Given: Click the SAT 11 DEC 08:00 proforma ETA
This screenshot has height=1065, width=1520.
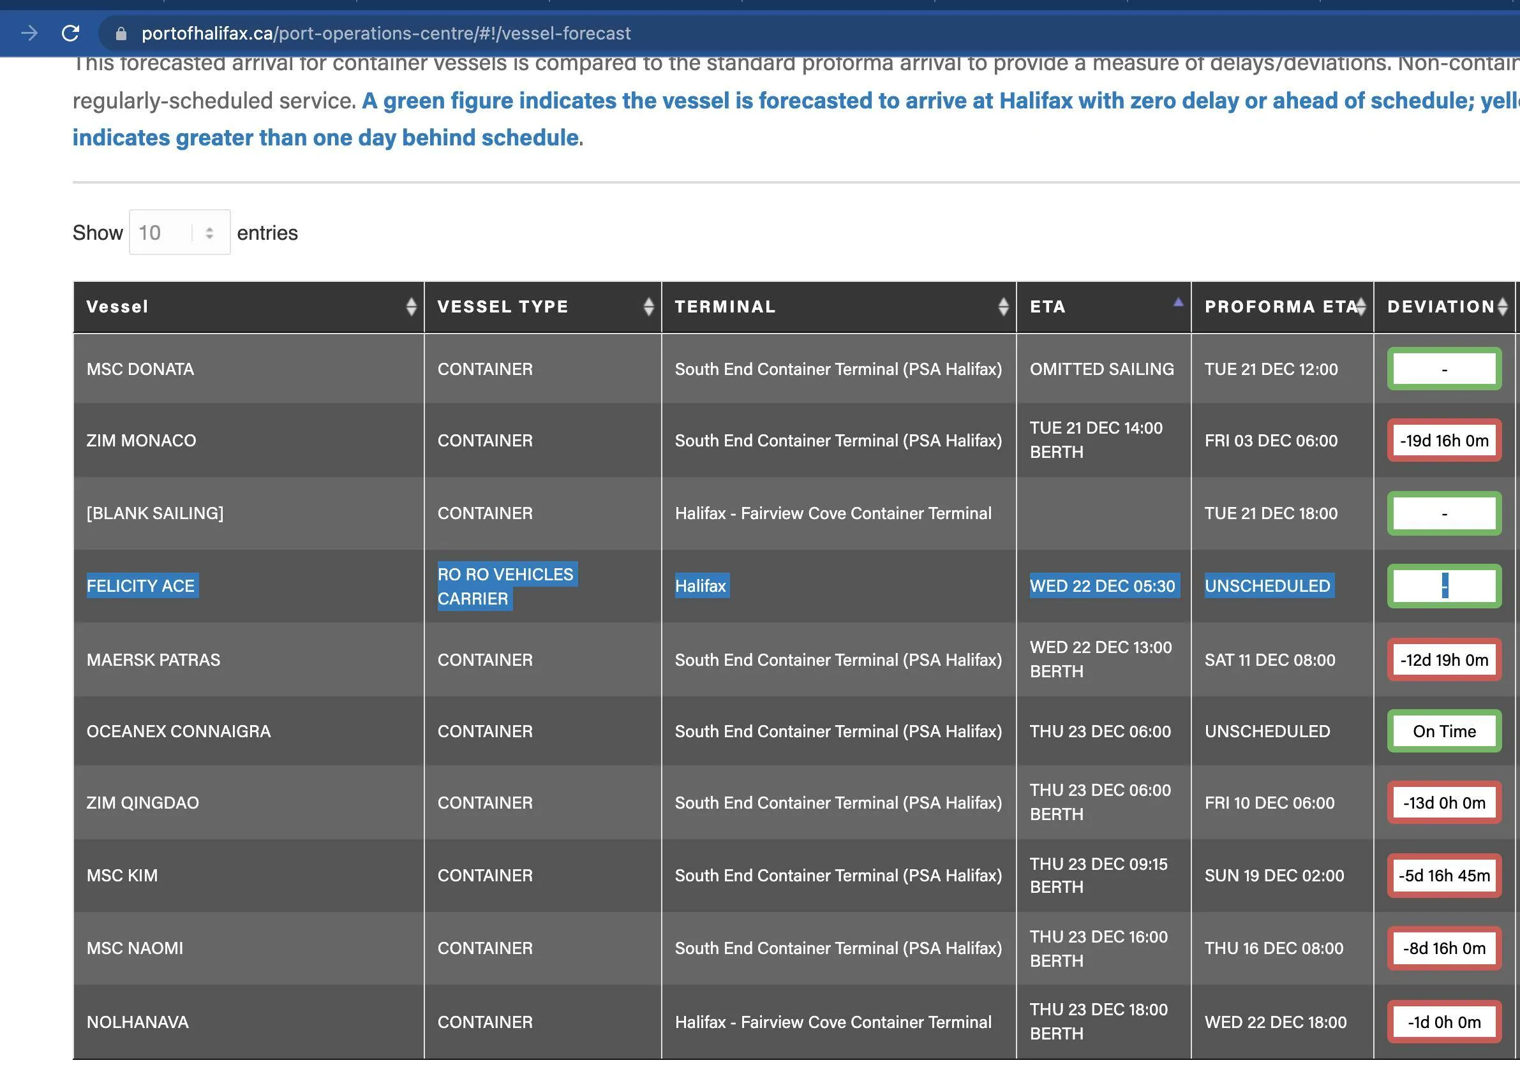Looking at the screenshot, I should [1270, 660].
